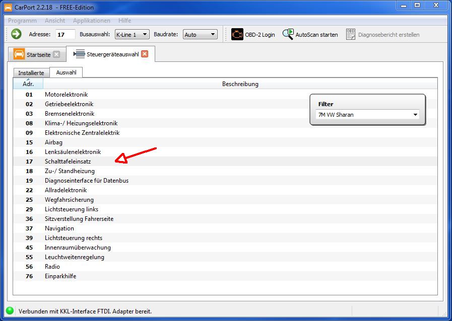This screenshot has width=452, height=321.
Task: Click the green arrow connect icon
Action: pos(16,34)
